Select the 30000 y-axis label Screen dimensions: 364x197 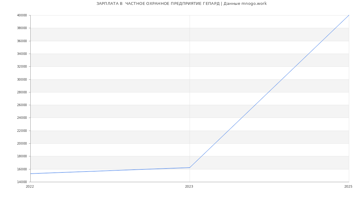[22, 80]
